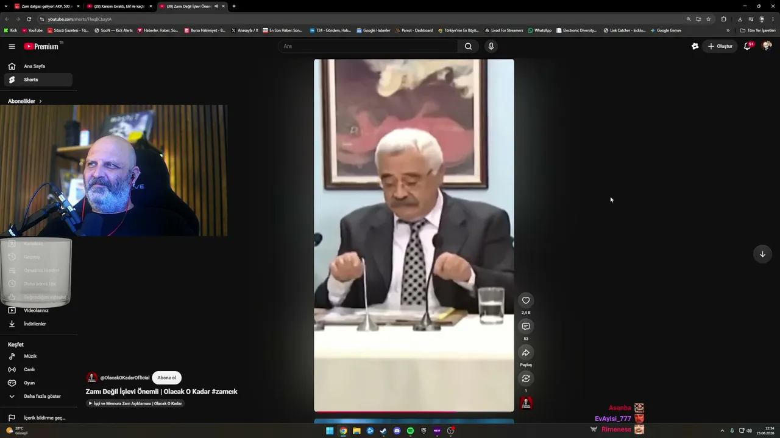Adjust volume via tray speaker icon
Image resolution: width=780 pixels, height=438 pixels.
tap(749, 431)
